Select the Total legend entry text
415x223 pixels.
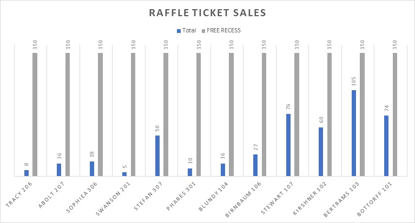[190, 30]
